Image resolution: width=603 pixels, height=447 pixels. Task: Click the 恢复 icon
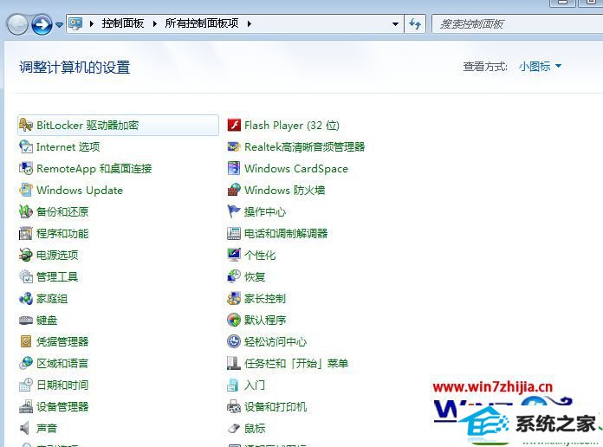(x=234, y=276)
